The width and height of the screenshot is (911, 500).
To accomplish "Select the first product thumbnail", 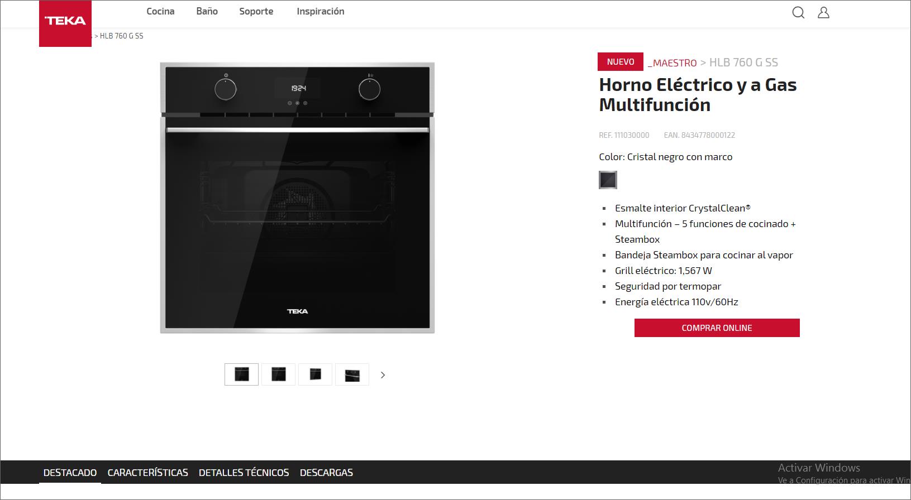I will pos(241,374).
